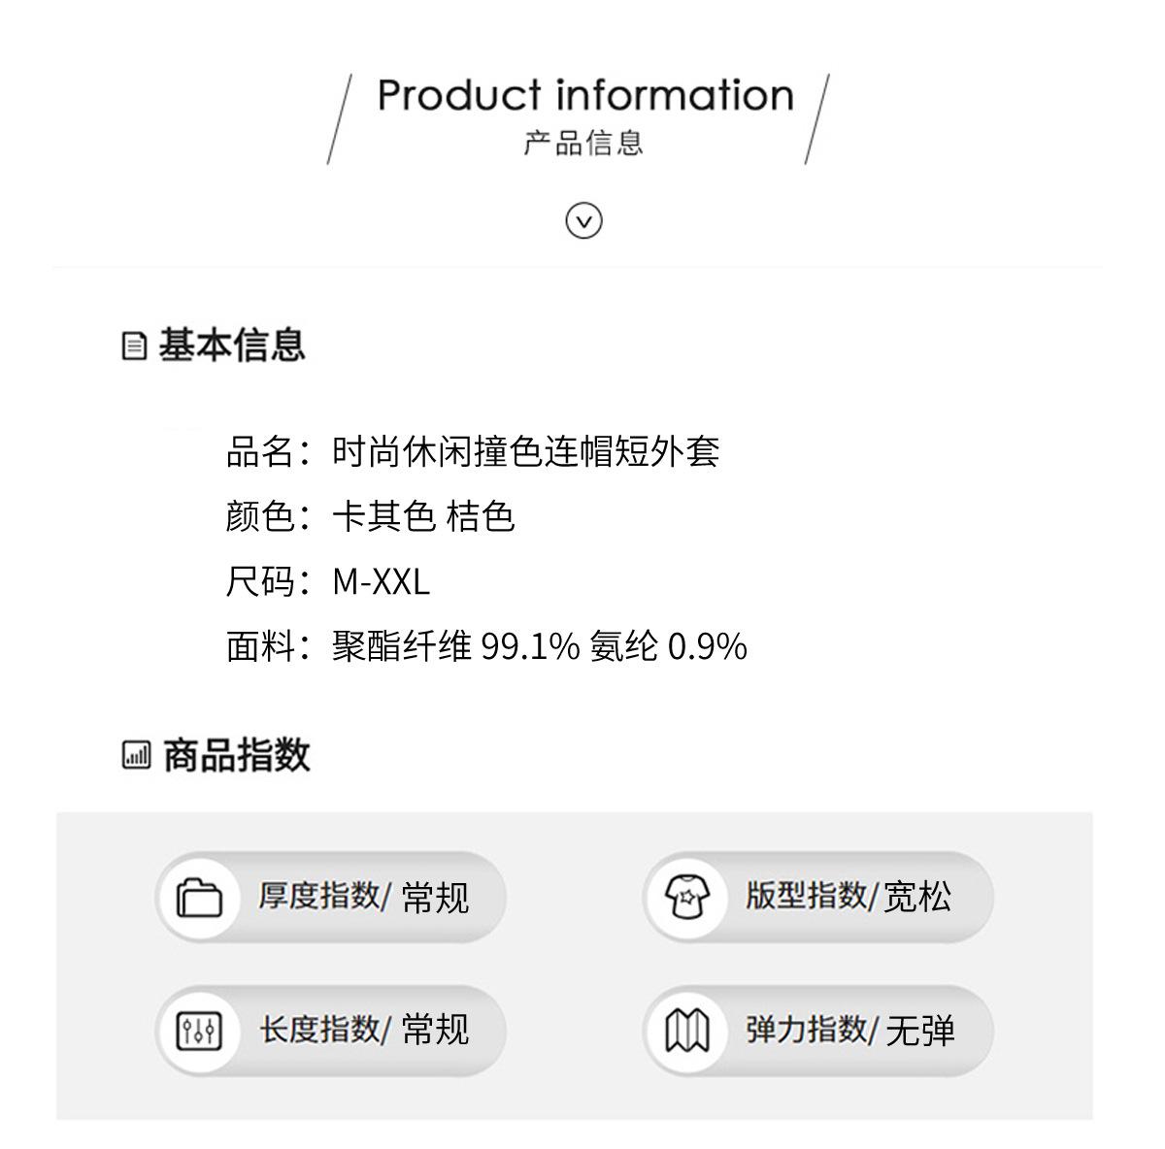Click the bar chart icon beside 商品指数
The width and height of the screenshot is (1165, 1149).
coord(136,755)
